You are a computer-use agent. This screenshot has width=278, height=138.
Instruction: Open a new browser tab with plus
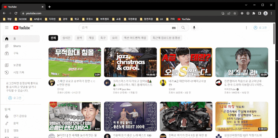tap(49, 7)
